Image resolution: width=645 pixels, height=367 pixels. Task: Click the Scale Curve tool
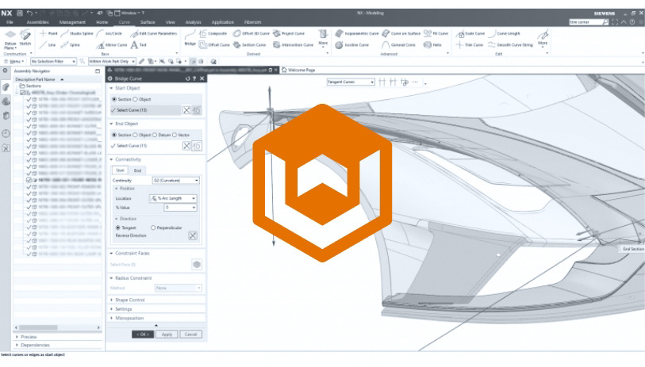point(470,33)
